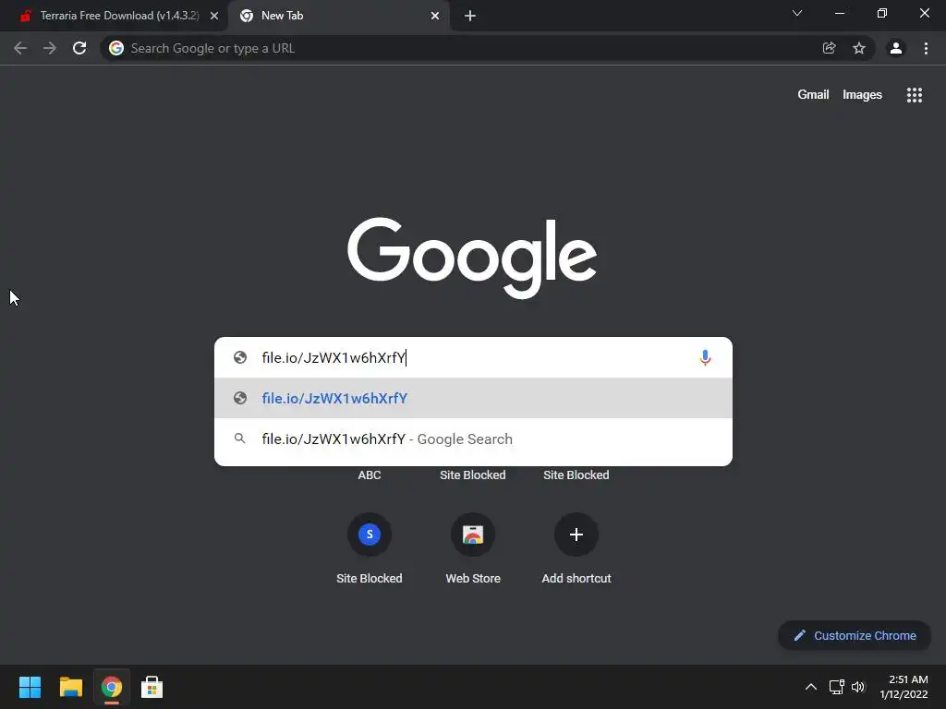This screenshot has width=946, height=709.
Task: Open Google apps grid
Action: click(x=914, y=95)
